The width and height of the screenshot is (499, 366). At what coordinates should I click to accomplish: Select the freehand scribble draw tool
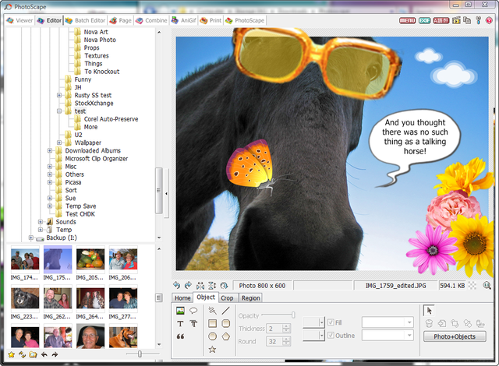[212, 311]
